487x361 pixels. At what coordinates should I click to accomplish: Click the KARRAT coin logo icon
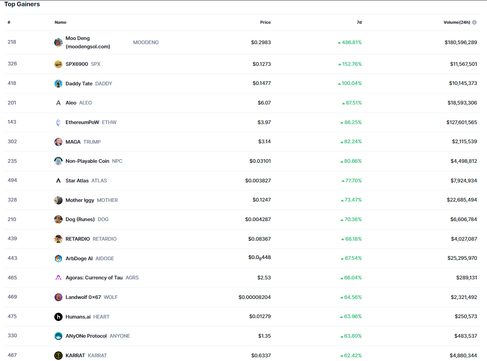point(58,356)
